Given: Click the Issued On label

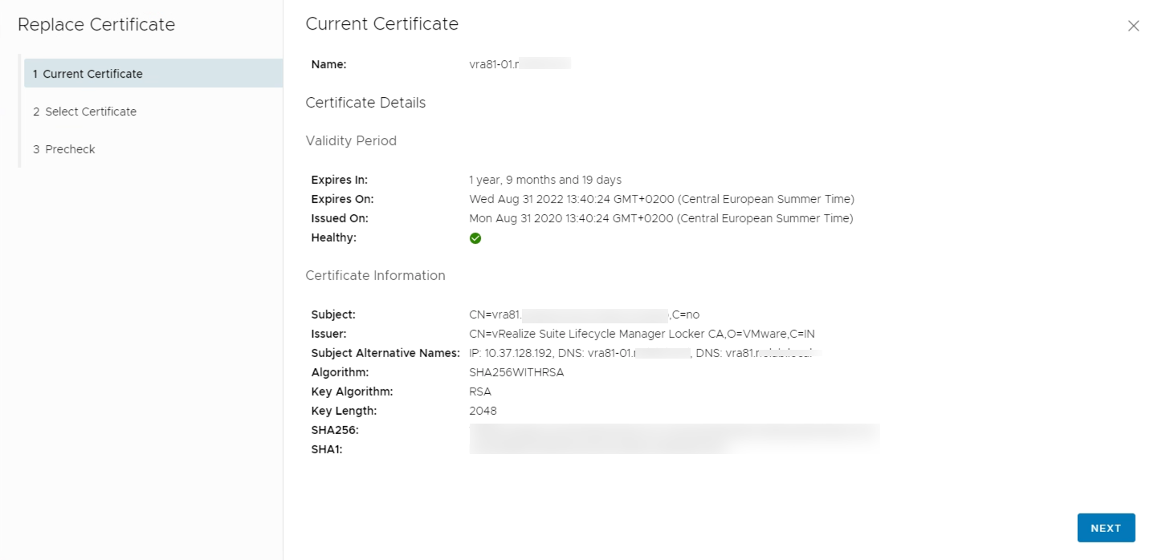Looking at the screenshot, I should click(340, 218).
